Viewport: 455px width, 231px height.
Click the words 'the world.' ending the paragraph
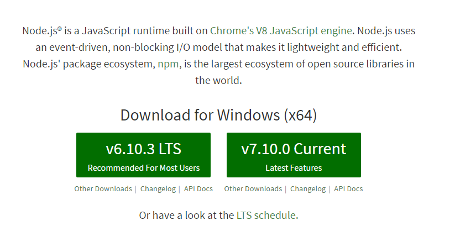coord(219,80)
